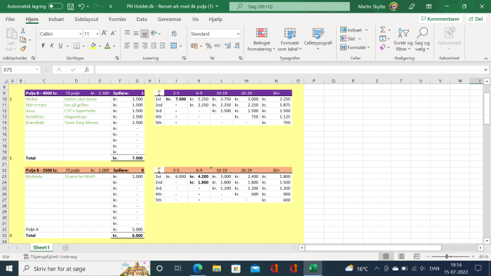Click the zoom slider handle
Viewport: 491px width, 276px height.
coord(448,256)
